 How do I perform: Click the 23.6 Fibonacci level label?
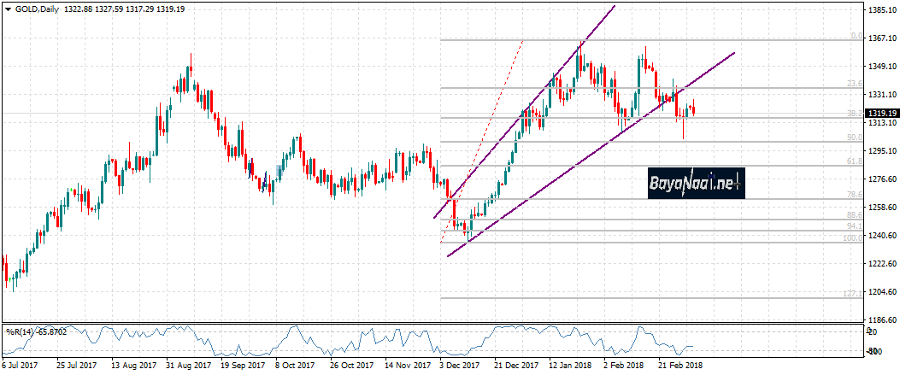point(851,84)
